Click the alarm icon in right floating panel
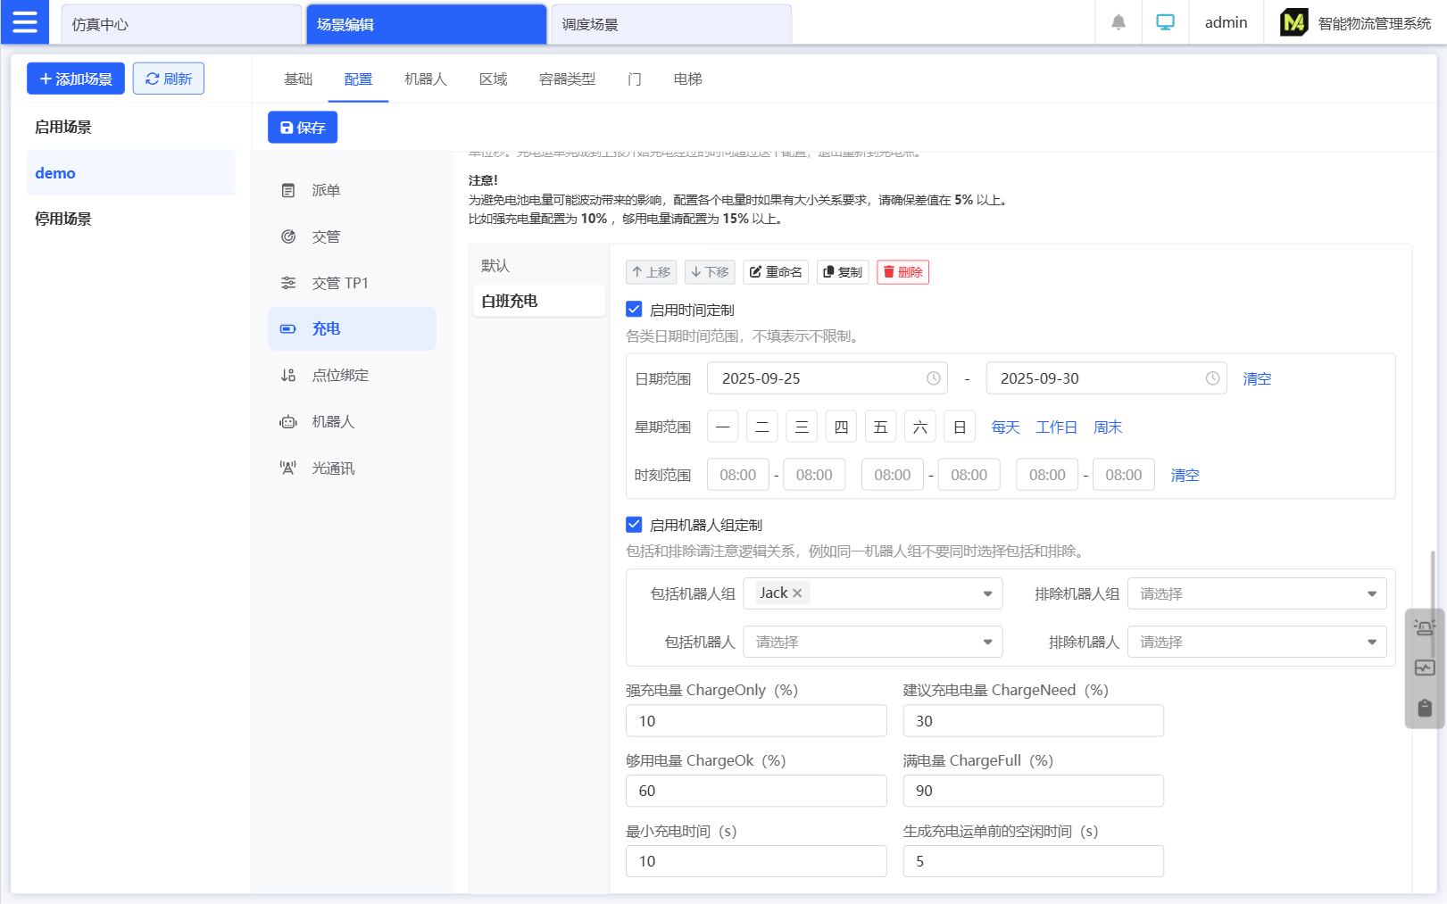 [x=1424, y=627]
